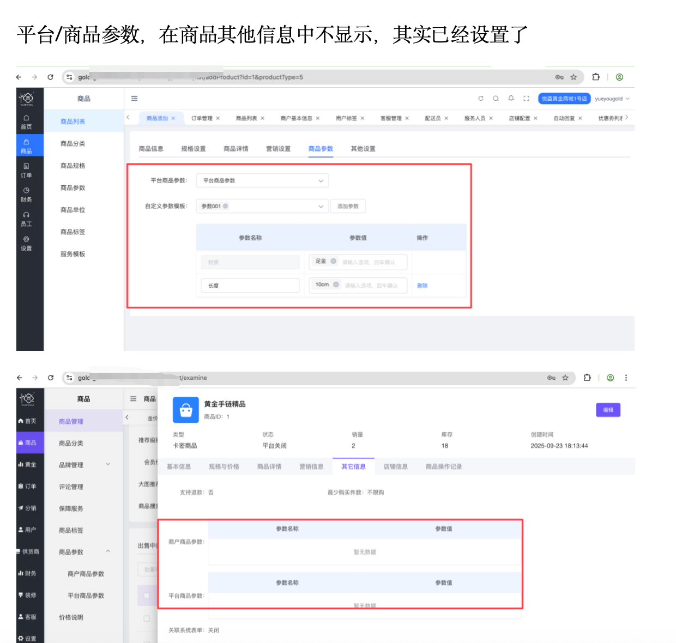Click the 长度 parameter name field
Screen dimensions: 676x643
click(x=250, y=286)
